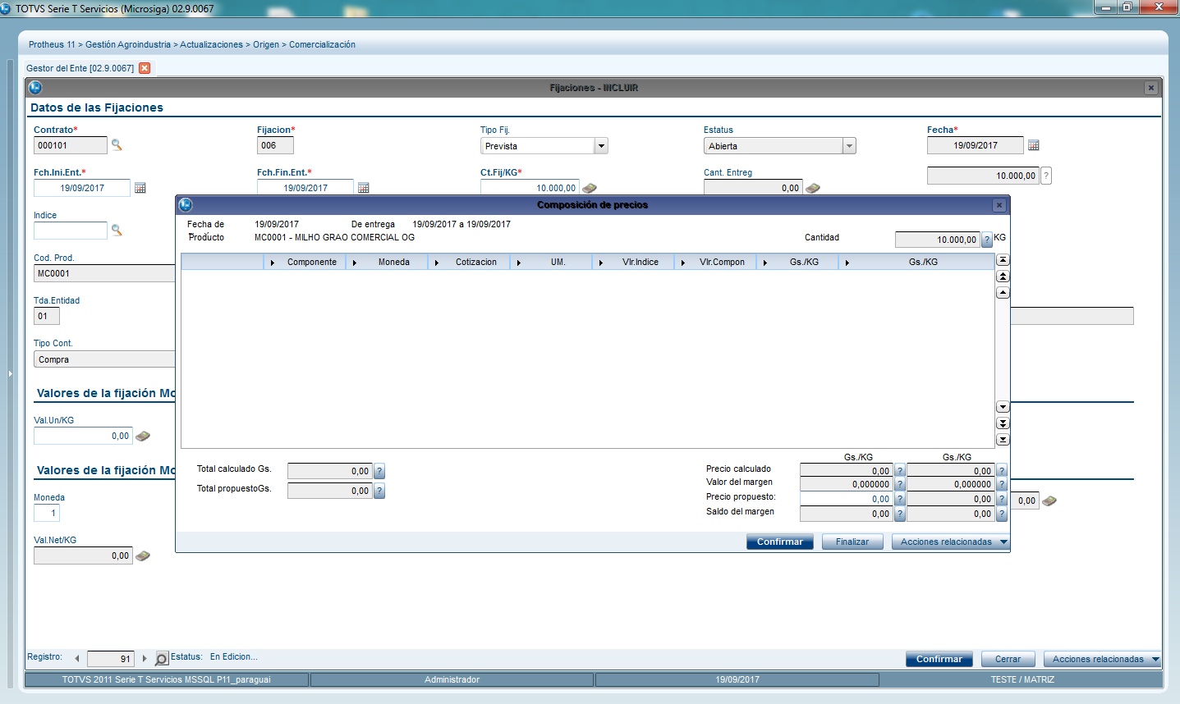1180x704 pixels.
Task: Close the Composición de precios dialog
Action: tap(999, 205)
